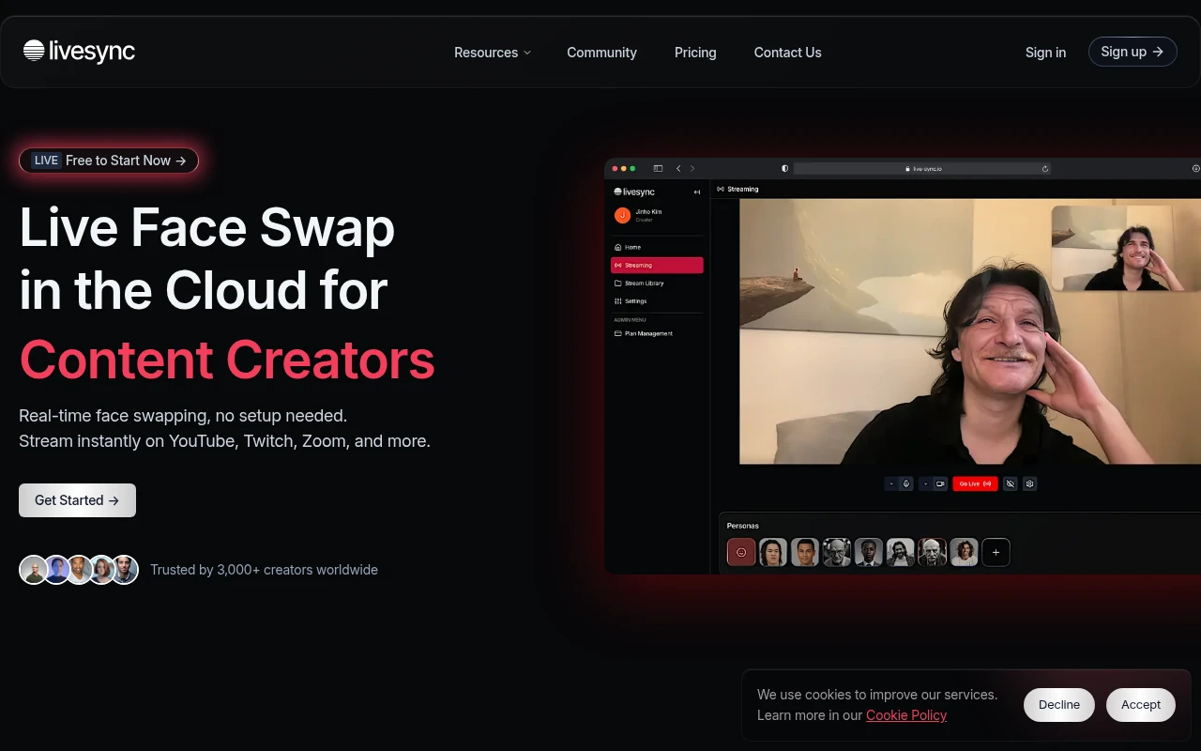1201x751 pixels.
Task: Select the smiley face default persona
Action: click(741, 552)
